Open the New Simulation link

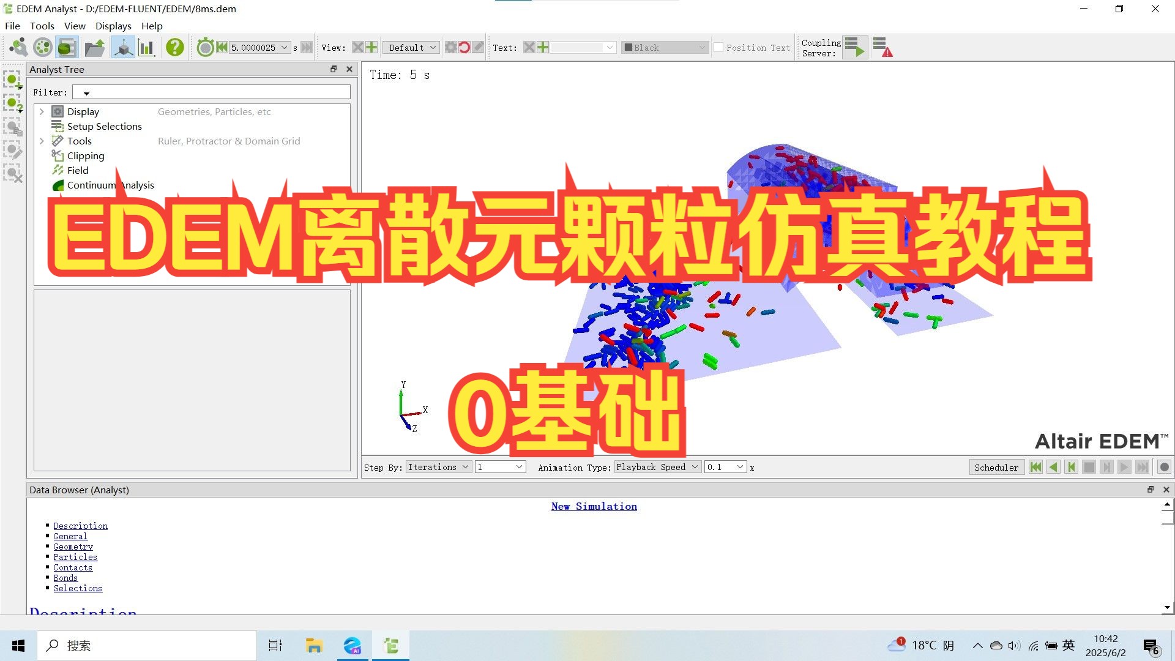[594, 506]
